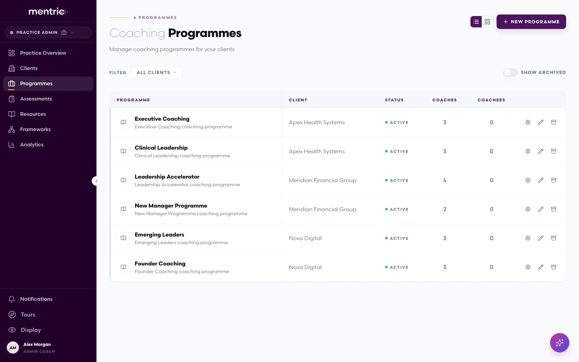Open settings for Clinical Leadership programme
The width and height of the screenshot is (579, 362).
pyautogui.click(x=528, y=151)
